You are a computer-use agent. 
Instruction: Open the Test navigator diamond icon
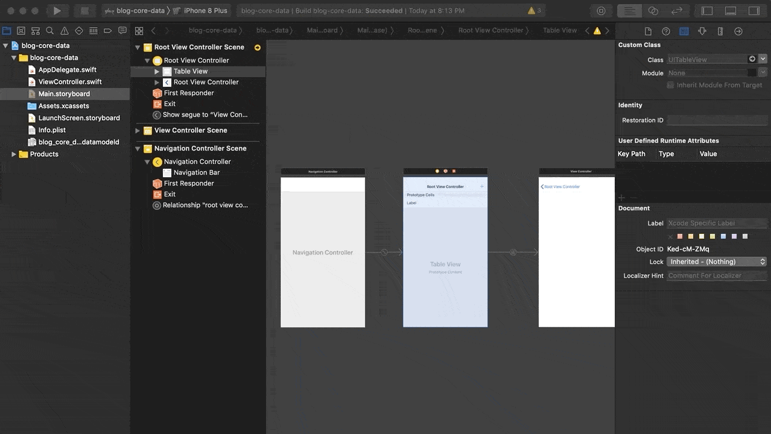pyautogui.click(x=79, y=31)
